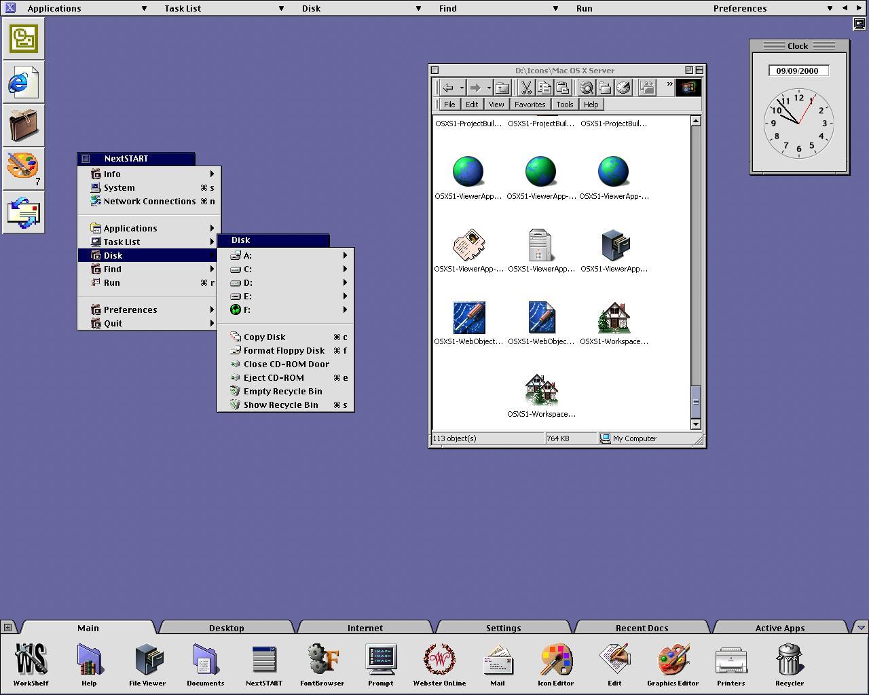Screen dimensions: 869x695
Task: Click the Internet Explorer dock icon
Action: click(23, 82)
